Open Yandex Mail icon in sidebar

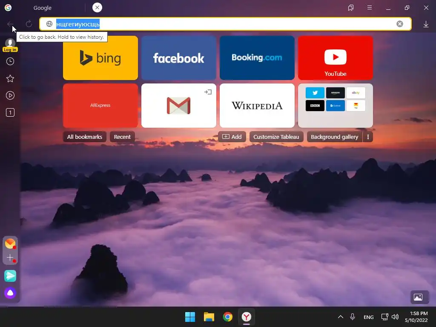pos(10,244)
